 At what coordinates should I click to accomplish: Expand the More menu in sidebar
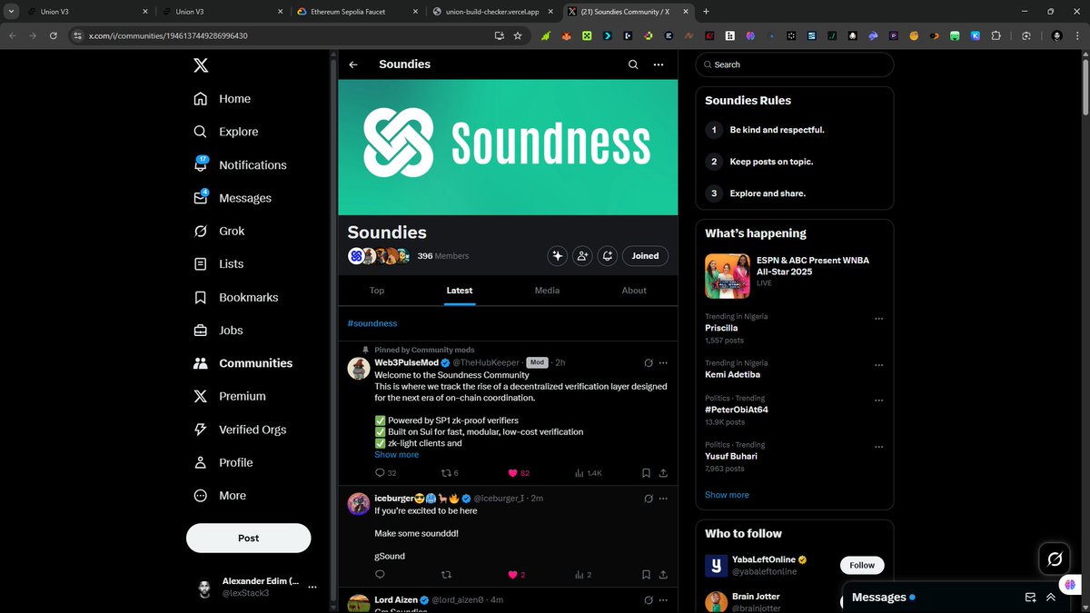click(220, 496)
